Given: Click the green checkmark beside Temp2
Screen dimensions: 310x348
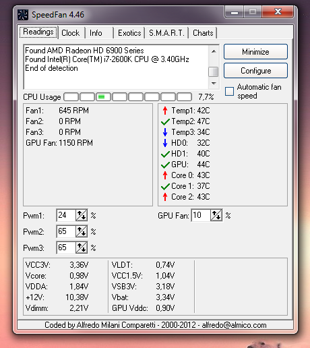Looking at the screenshot, I should [x=165, y=121].
